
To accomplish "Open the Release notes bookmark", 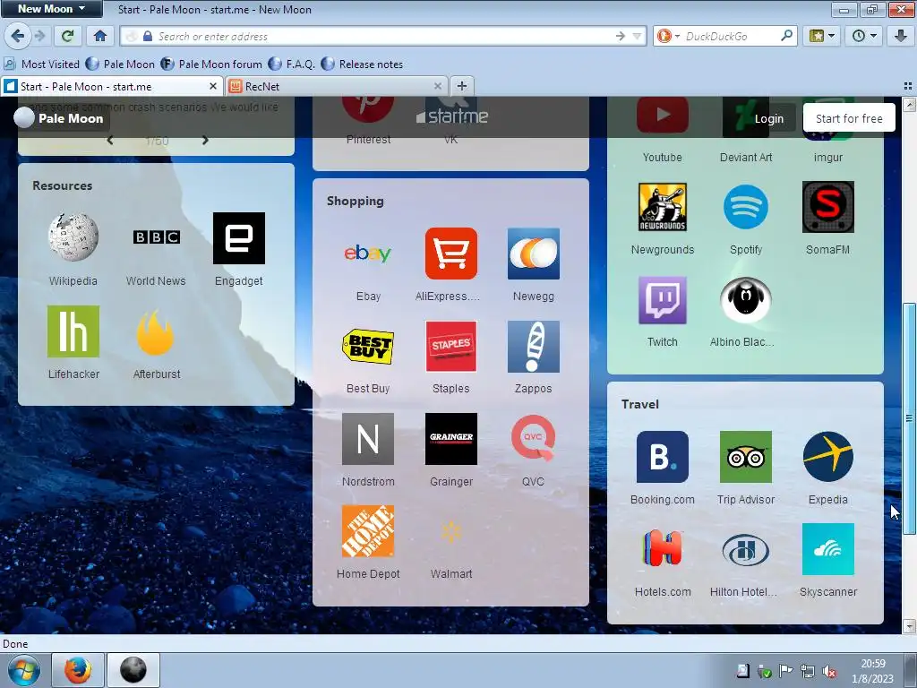I will click(x=362, y=64).
